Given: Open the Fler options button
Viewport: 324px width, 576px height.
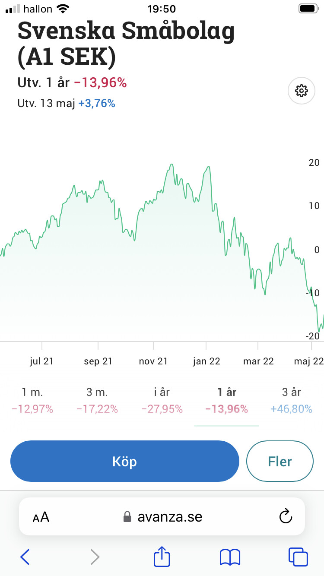Looking at the screenshot, I should click(280, 461).
